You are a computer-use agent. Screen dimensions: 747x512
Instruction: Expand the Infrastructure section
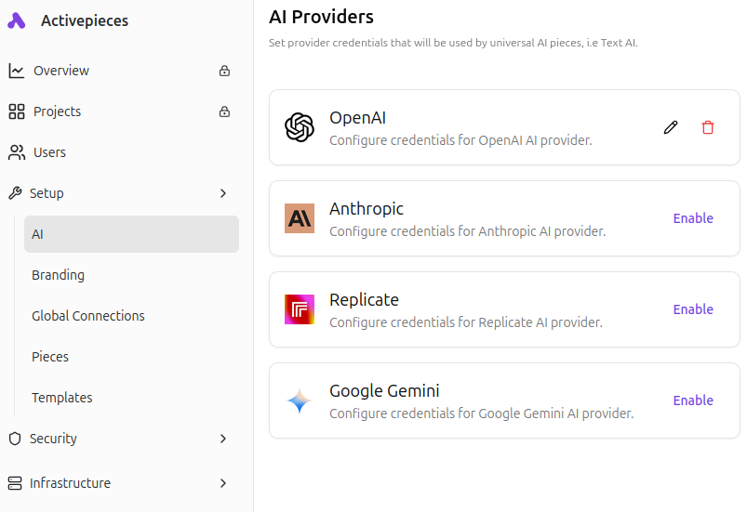click(223, 483)
